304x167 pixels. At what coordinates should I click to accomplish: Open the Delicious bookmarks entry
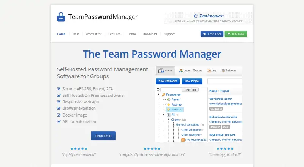point(223,117)
